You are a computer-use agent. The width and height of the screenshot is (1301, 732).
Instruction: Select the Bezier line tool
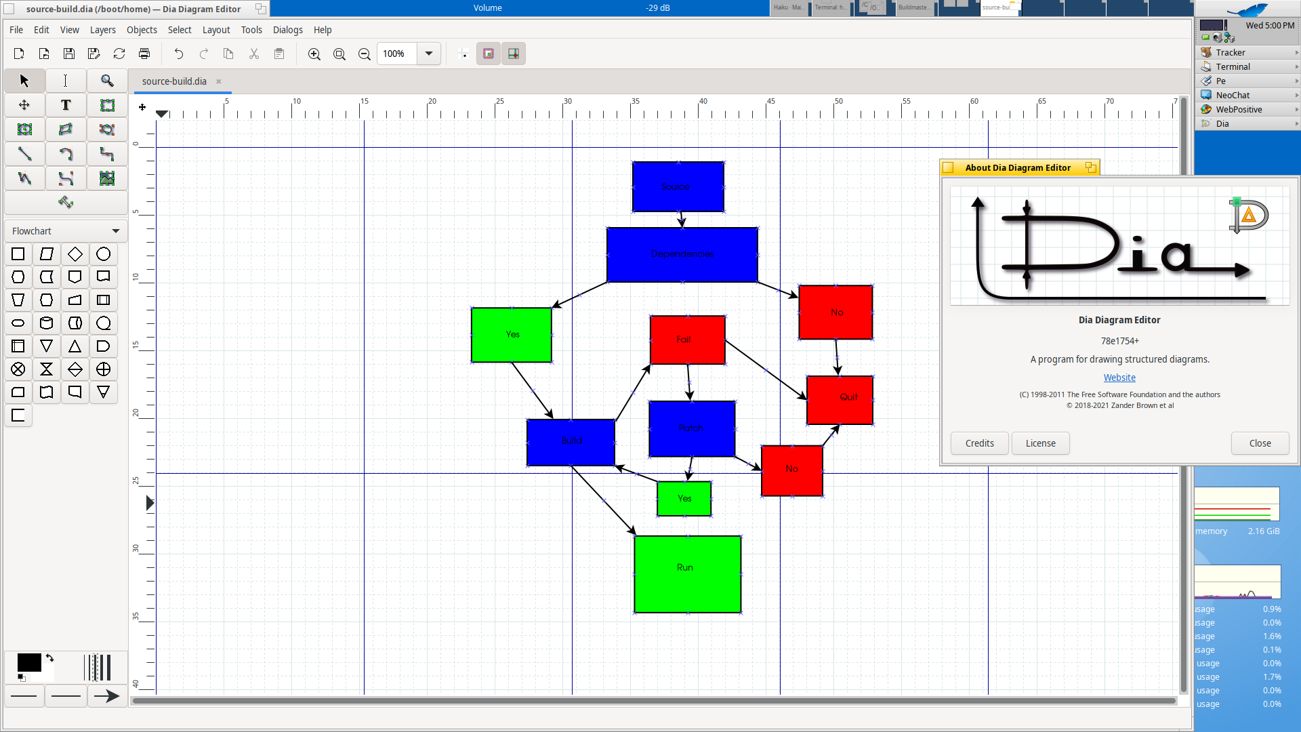pos(66,178)
